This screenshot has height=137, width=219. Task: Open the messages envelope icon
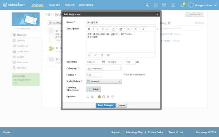[x=173, y=5]
